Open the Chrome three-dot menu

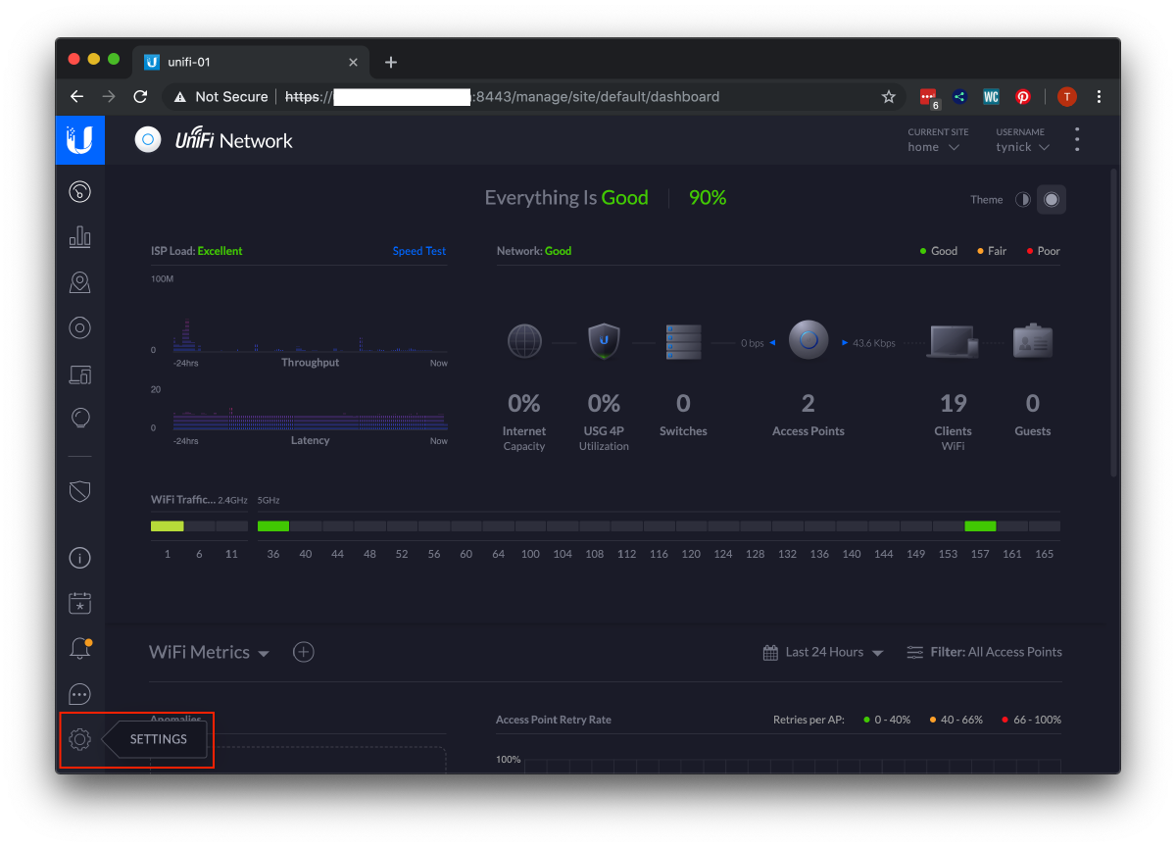1100,96
